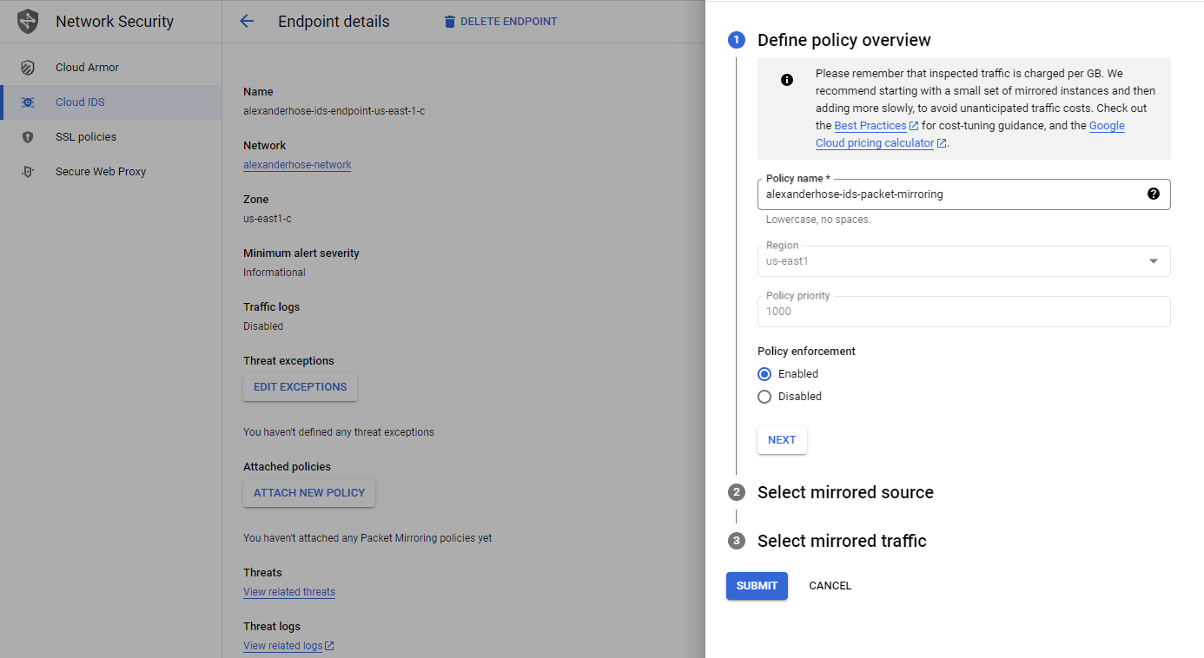
Task: Click the EDIT EXCEPTIONS button
Action: point(301,387)
